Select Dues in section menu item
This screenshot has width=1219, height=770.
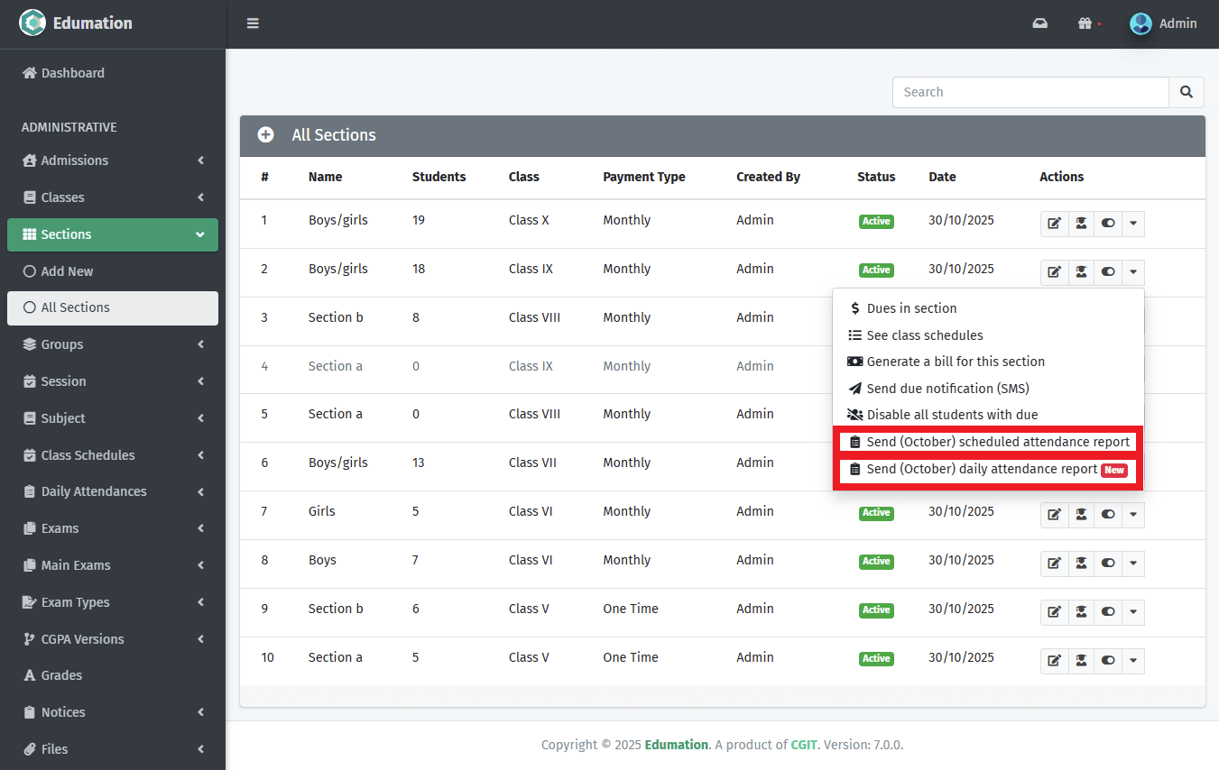(x=988, y=308)
